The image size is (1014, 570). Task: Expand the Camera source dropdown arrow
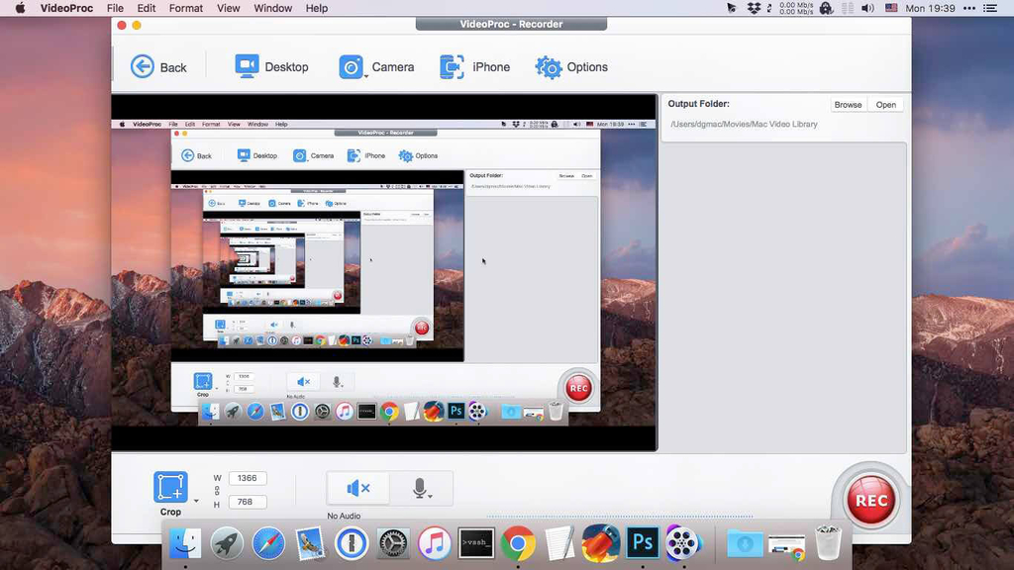tap(366, 76)
